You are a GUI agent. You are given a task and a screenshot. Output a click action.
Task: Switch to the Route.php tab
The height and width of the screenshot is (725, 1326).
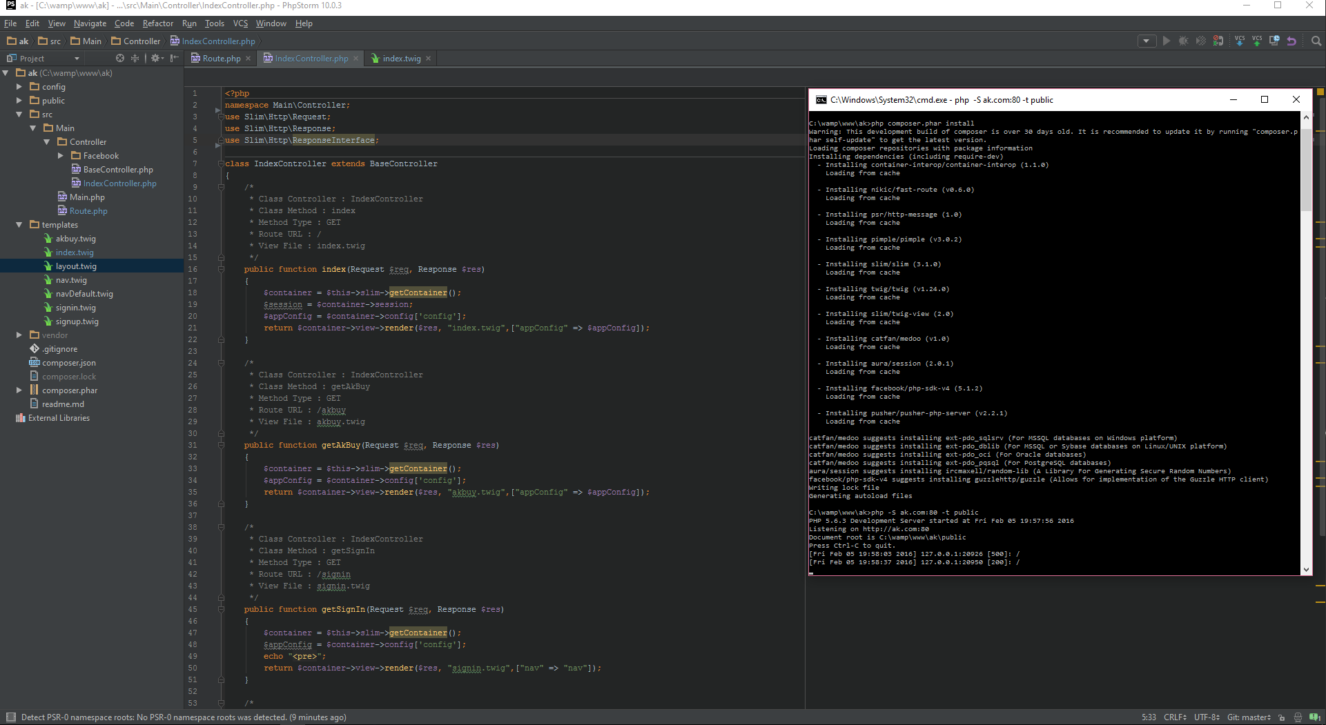pos(221,59)
